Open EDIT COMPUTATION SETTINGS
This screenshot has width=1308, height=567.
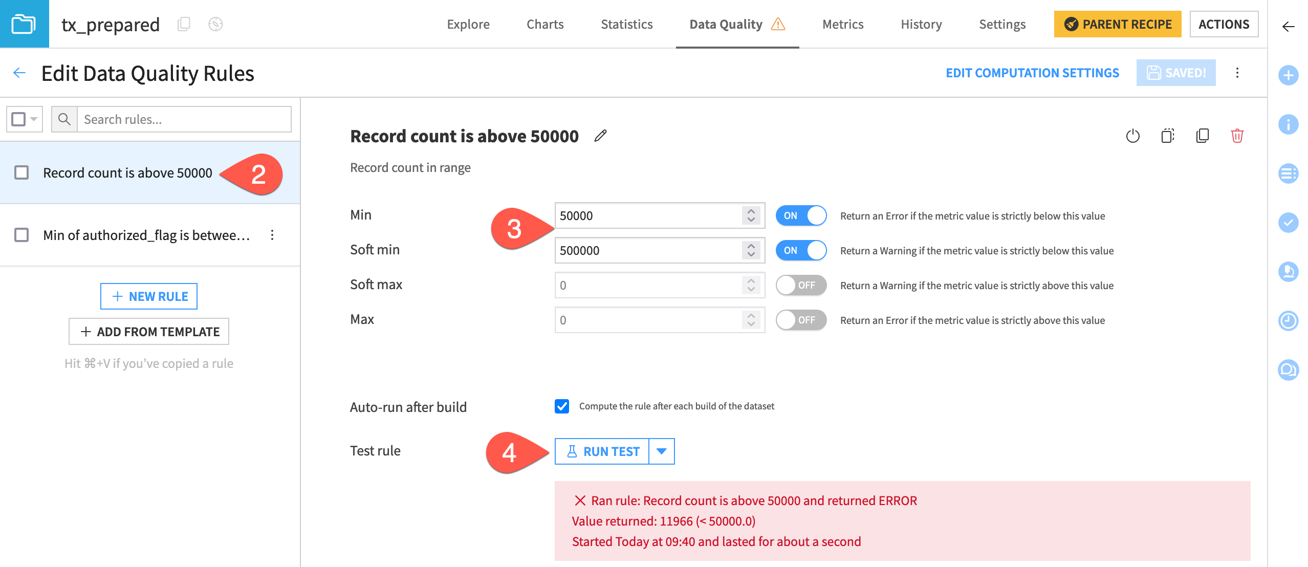(x=1032, y=73)
